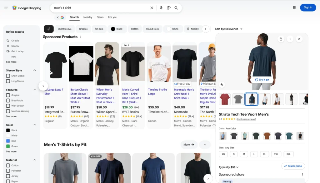Screen dimensions: 320x183
Task: Show previous sponsored products in carousel
Action: 43,86
